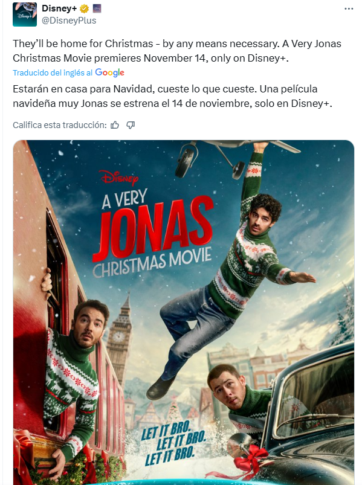Click the Spanish translated tweet text
This screenshot has width=362, height=485.
point(172,96)
